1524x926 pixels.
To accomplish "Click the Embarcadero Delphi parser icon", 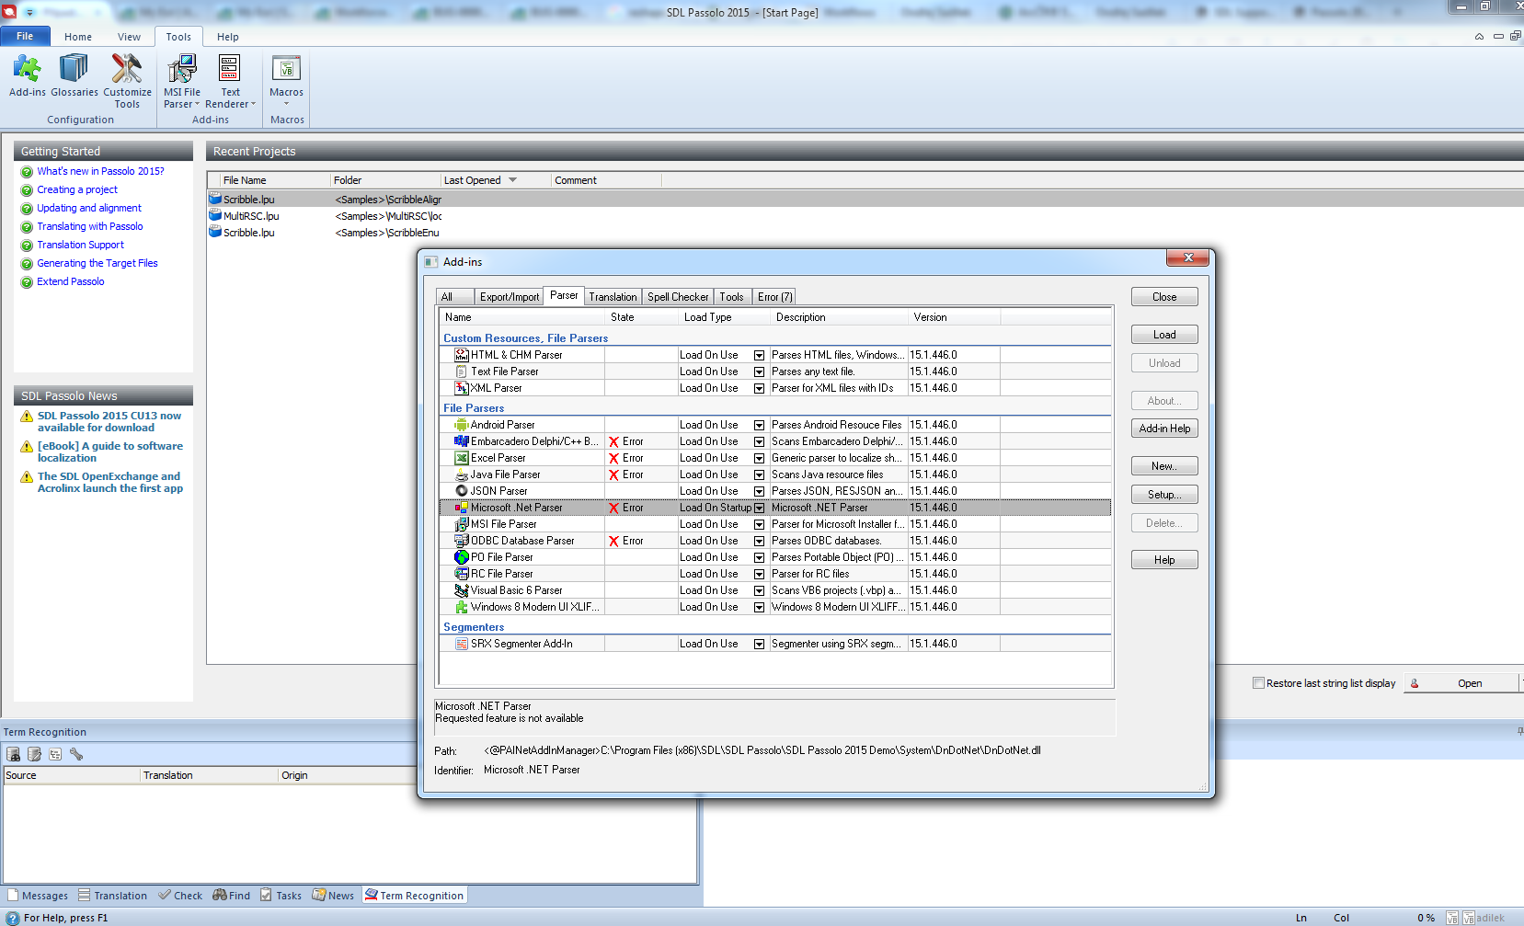I will 462,441.
